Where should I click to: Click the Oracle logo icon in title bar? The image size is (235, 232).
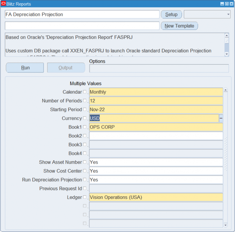(3, 4)
